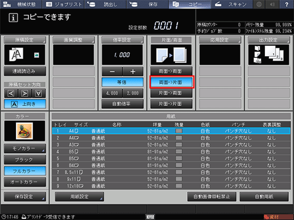Viewport: 294px width, 220px height.
Task: Select the 2.000 zoom preset
Action: [133, 93]
